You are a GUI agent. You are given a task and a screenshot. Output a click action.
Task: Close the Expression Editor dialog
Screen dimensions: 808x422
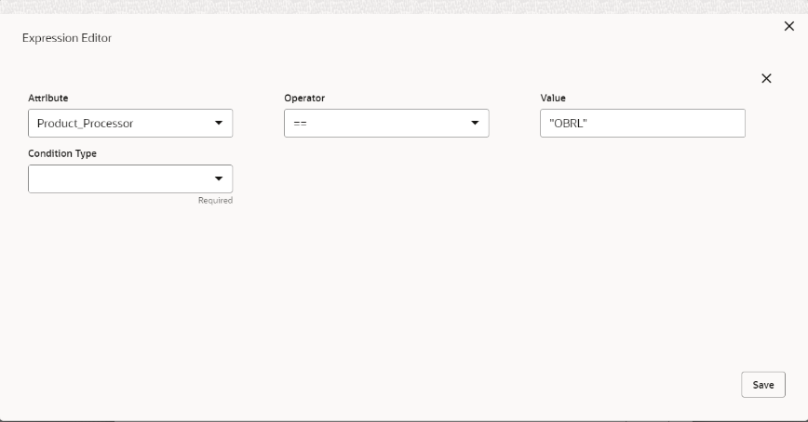[789, 26]
